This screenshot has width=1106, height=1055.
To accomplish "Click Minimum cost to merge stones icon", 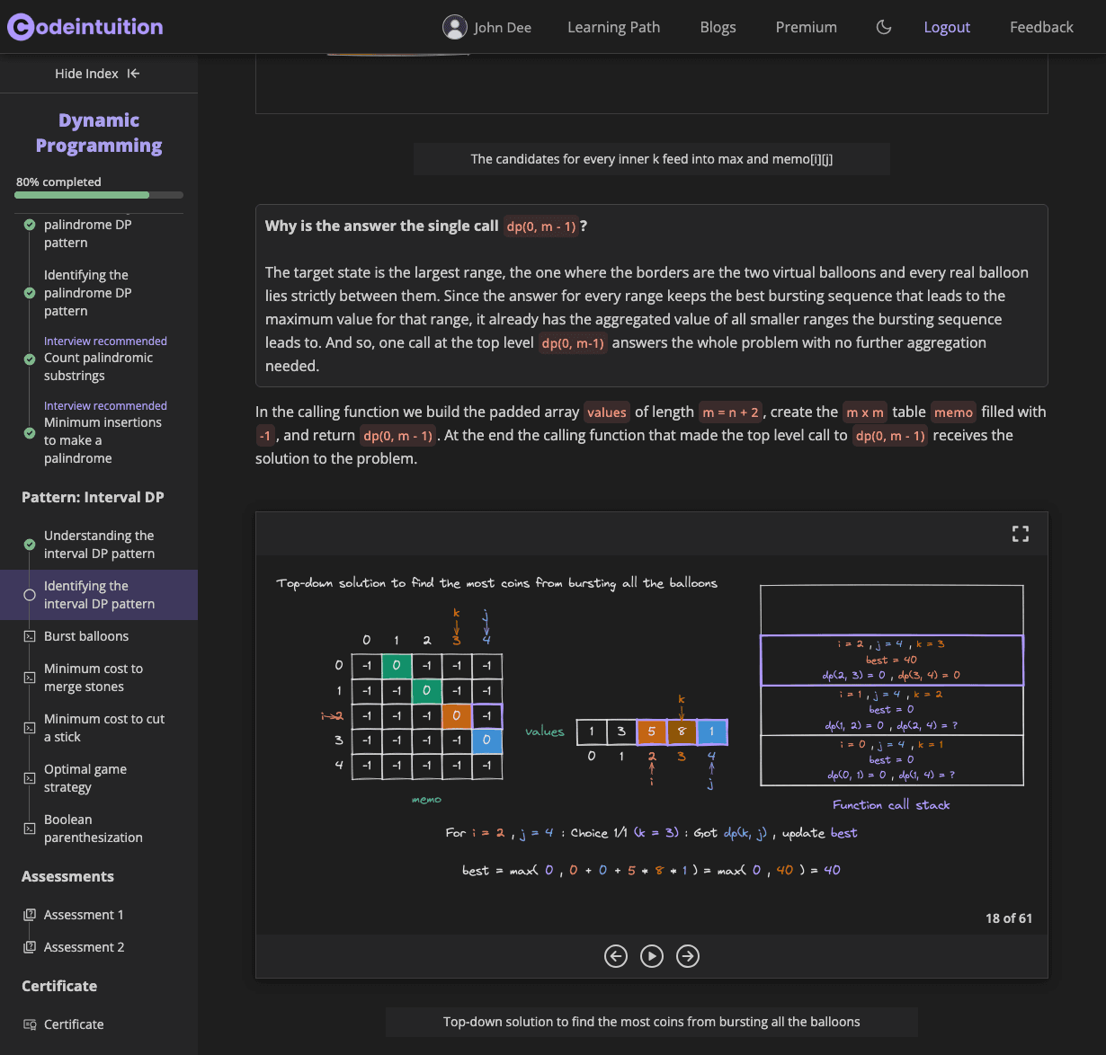I will 30,678.
